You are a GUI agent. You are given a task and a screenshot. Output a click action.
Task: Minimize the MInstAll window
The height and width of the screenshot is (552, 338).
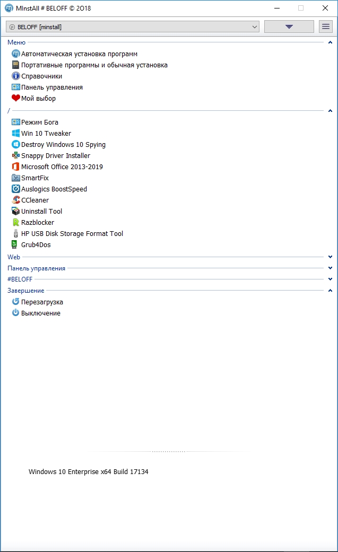click(277, 8)
